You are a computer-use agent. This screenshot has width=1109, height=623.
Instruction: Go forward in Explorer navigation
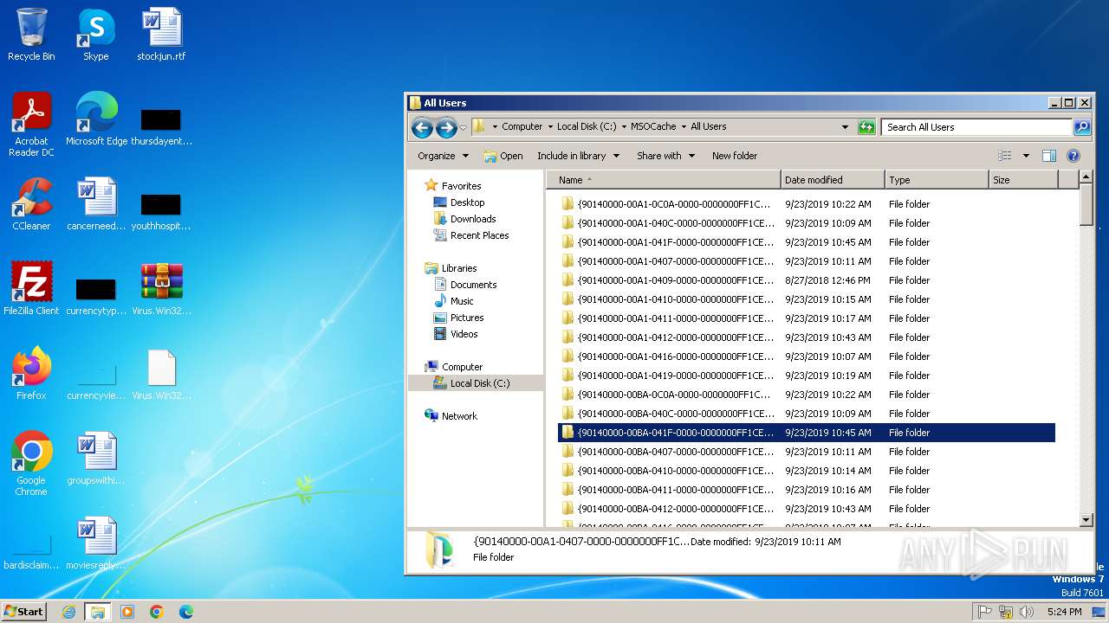coord(446,128)
